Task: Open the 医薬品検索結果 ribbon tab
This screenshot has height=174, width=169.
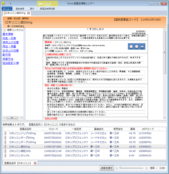Action: point(48,9)
